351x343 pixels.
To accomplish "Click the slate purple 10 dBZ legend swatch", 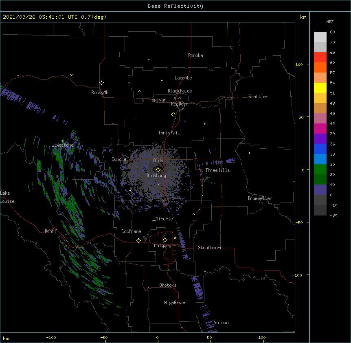I will [x=320, y=190].
